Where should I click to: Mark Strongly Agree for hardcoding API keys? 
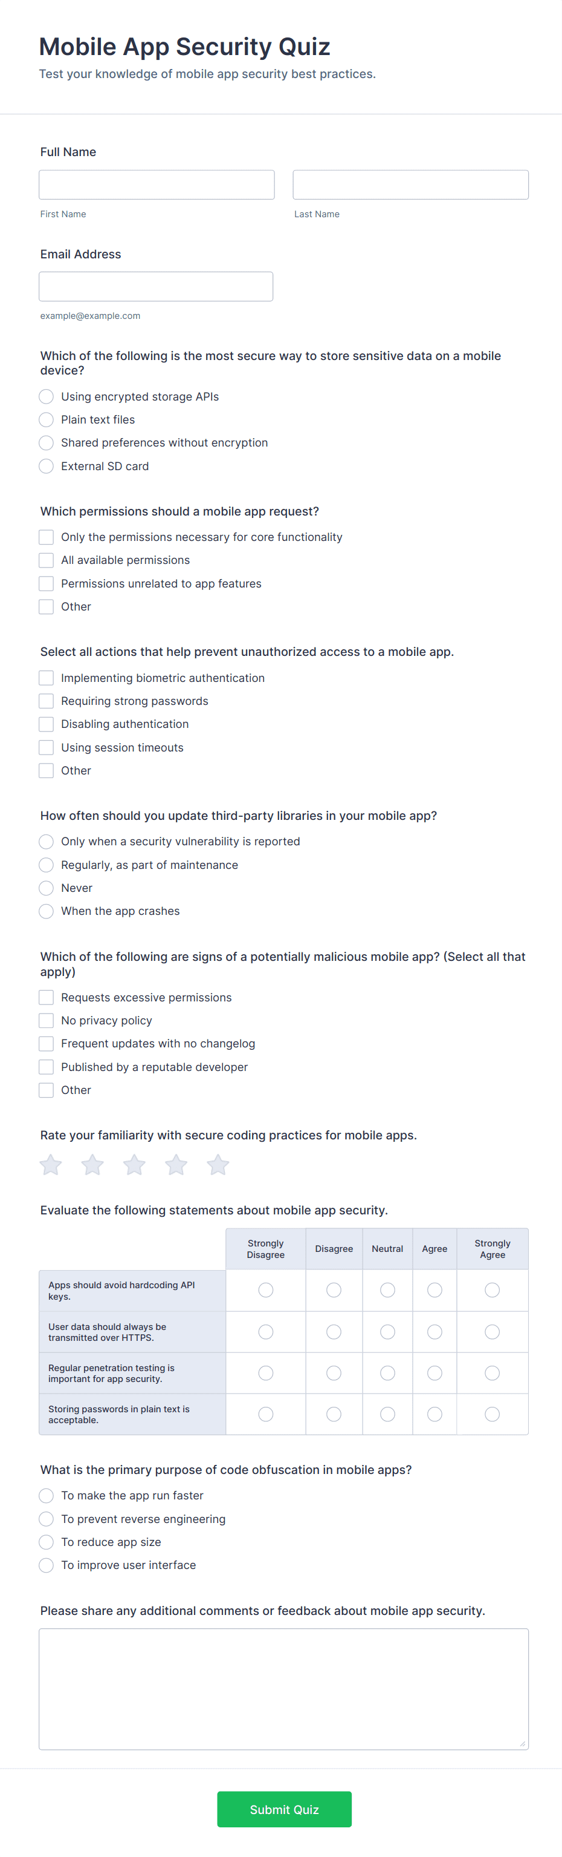pos(492,1289)
